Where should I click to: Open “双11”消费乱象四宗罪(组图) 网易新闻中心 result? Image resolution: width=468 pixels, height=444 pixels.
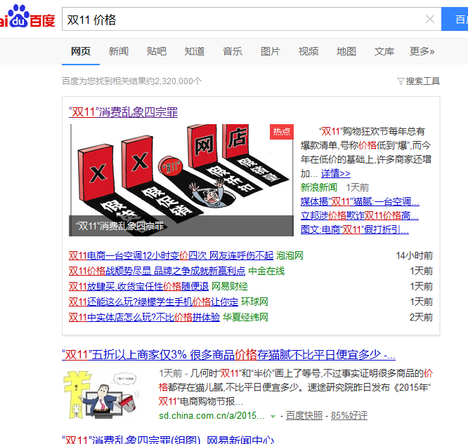coord(168,440)
